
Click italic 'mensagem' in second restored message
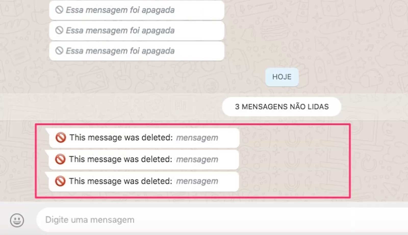coord(197,160)
